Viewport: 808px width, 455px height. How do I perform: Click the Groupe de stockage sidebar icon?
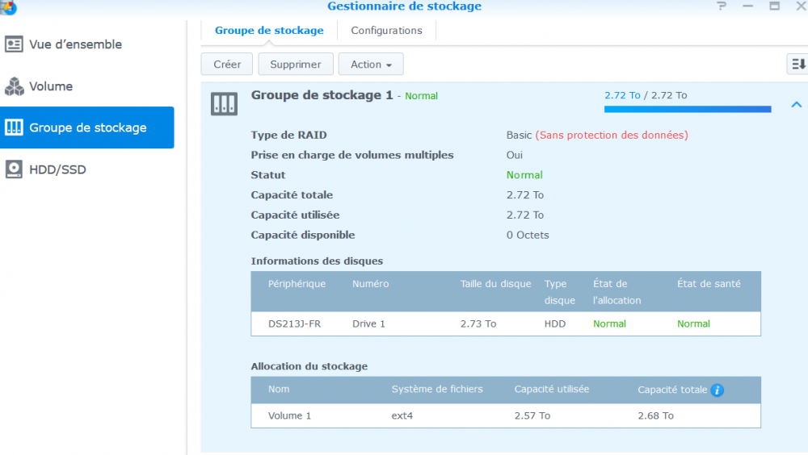pos(14,127)
